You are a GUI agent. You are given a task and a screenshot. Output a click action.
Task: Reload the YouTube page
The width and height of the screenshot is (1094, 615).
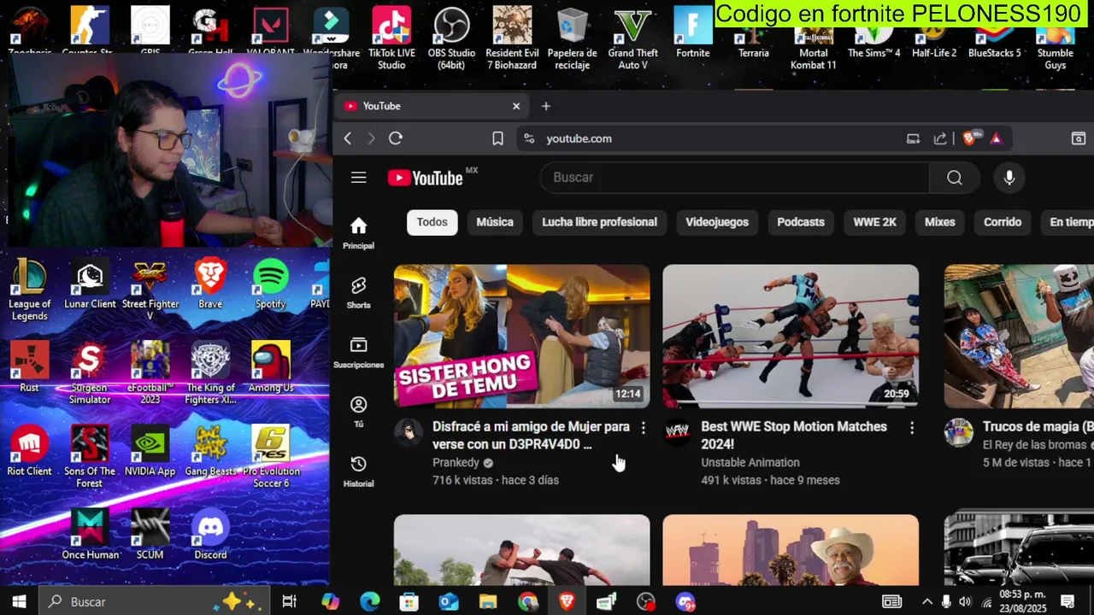point(396,138)
